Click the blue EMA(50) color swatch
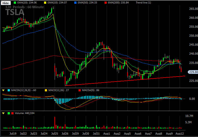The width and height of the screenshot is (198, 137). pos(75,2)
